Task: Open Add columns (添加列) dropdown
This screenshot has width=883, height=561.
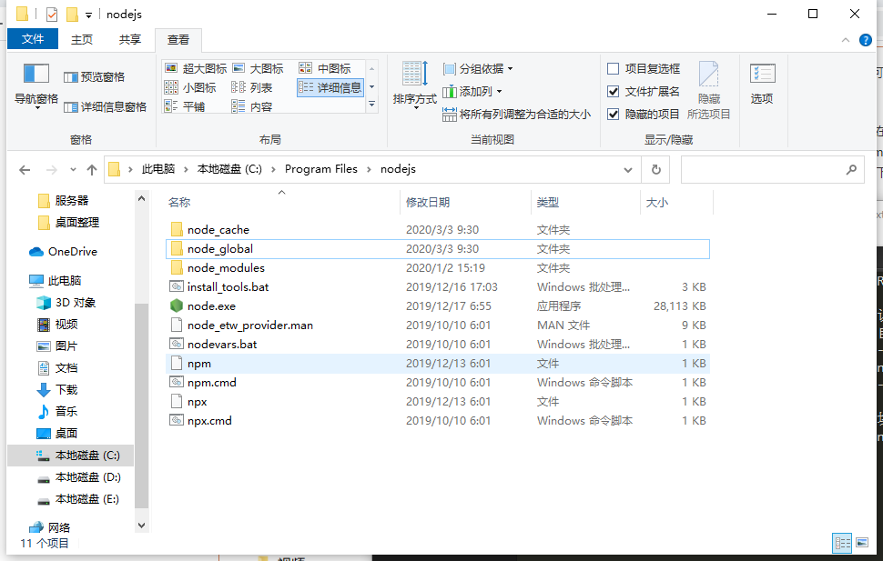Action: (472, 91)
